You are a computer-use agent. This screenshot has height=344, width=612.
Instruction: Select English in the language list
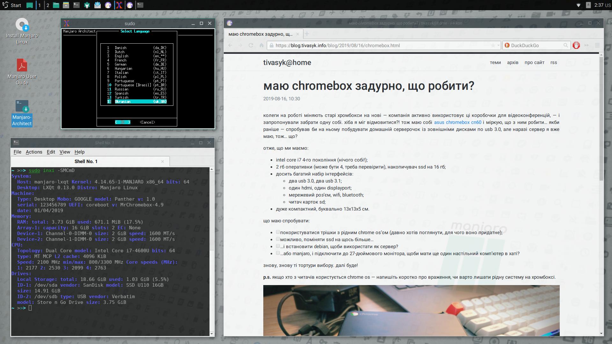[137, 56]
